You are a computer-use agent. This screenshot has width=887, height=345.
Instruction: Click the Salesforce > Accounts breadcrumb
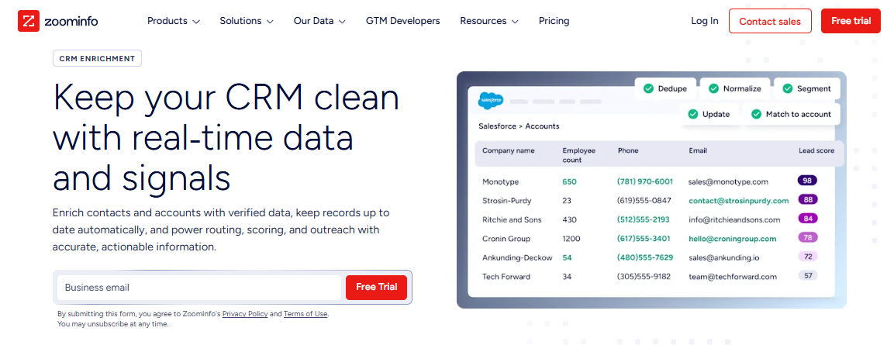[x=519, y=126]
